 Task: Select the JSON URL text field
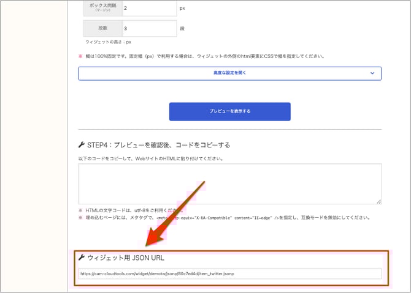229,273
